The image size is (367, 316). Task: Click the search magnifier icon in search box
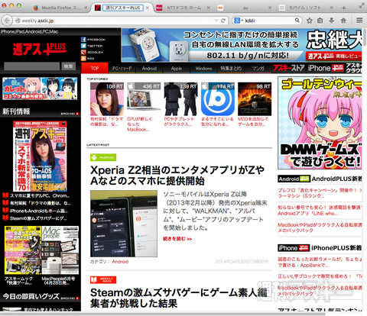pyautogui.click(x=297, y=21)
